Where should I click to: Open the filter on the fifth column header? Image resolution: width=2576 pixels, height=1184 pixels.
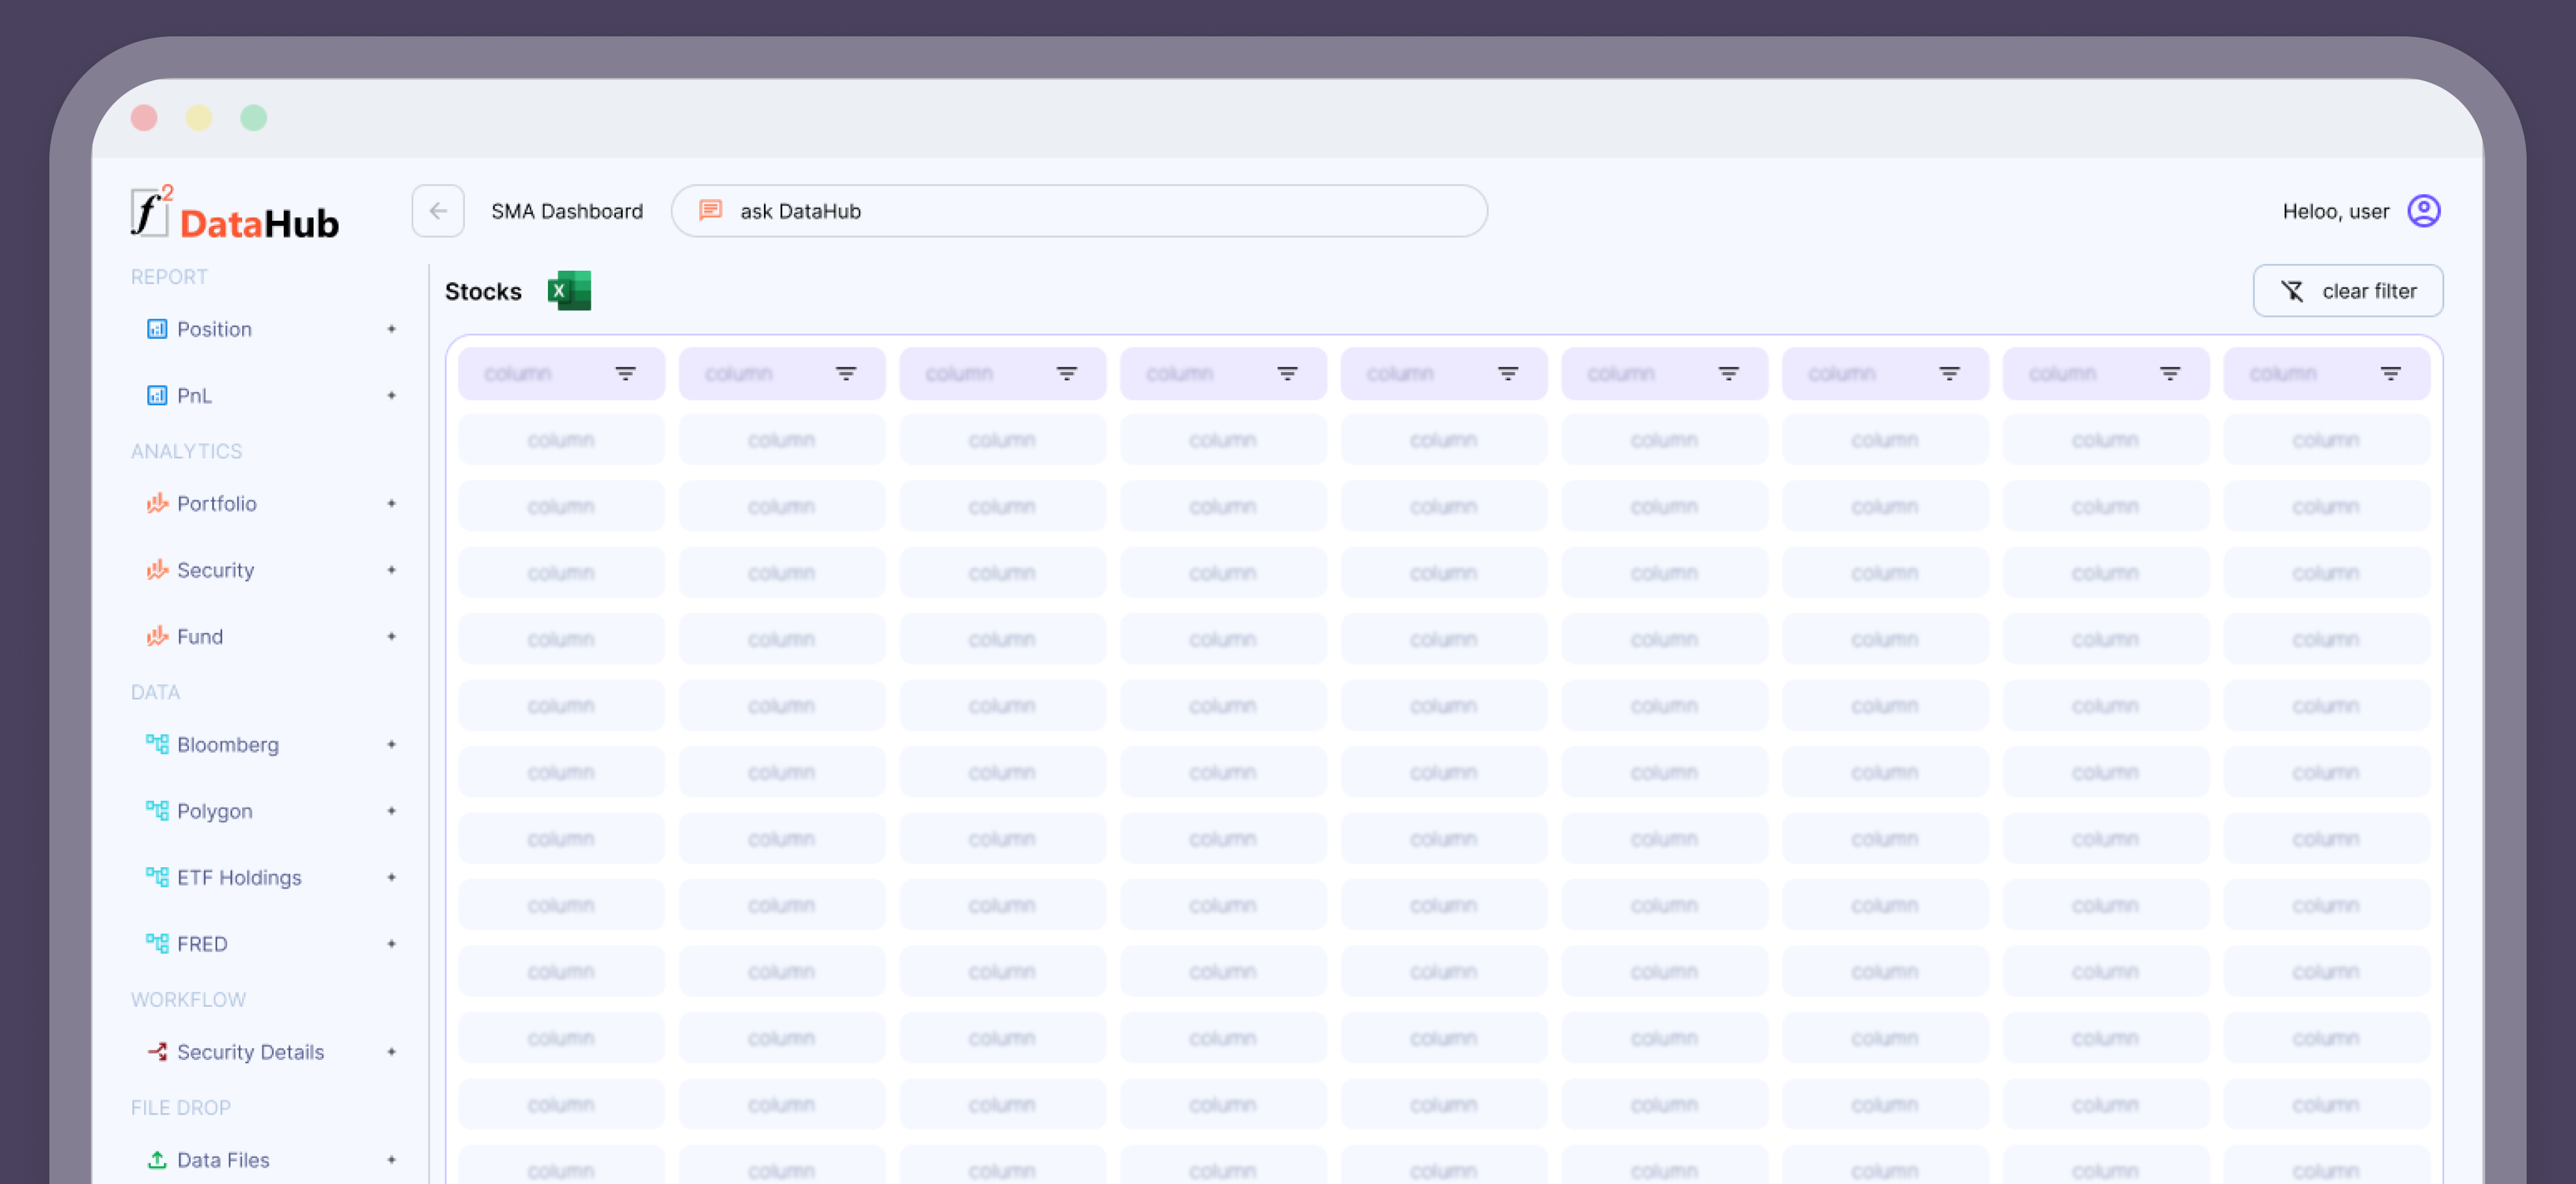(x=1507, y=374)
